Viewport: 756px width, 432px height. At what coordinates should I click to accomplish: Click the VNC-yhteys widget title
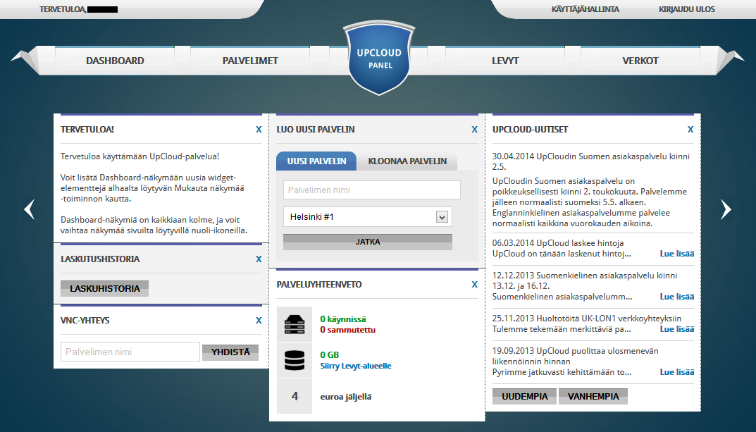(85, 320)
